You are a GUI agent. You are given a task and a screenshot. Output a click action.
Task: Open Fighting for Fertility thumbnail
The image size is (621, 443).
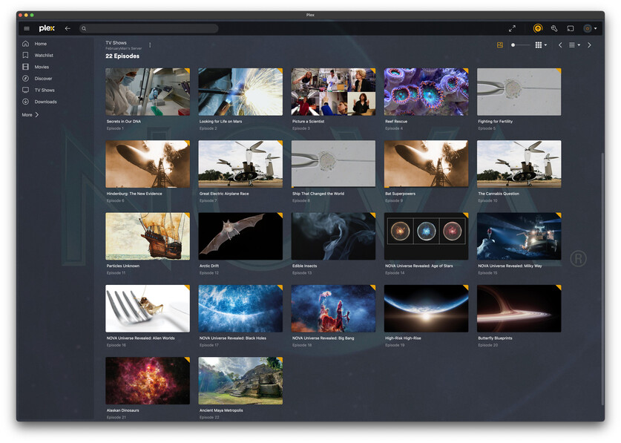(x=519, y=92)
